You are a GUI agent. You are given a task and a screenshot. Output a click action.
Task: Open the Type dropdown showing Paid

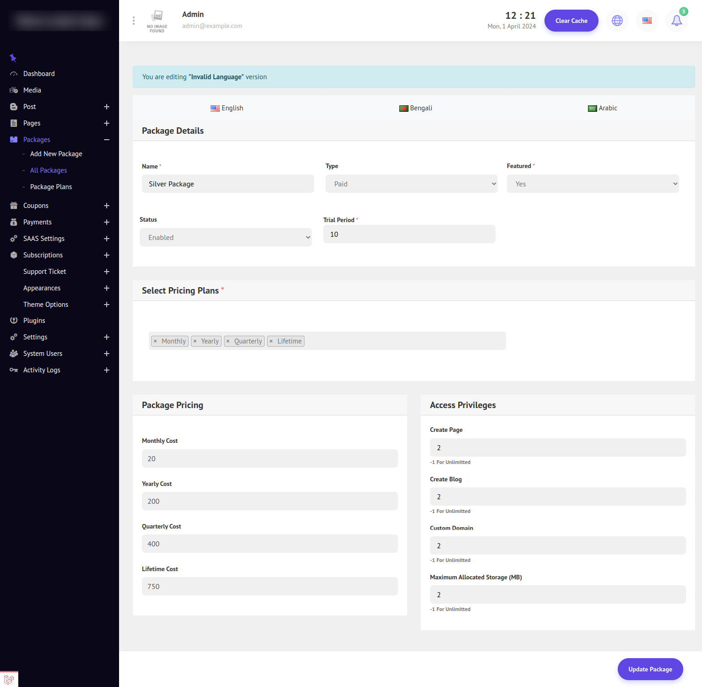click(x=411, y=184)
